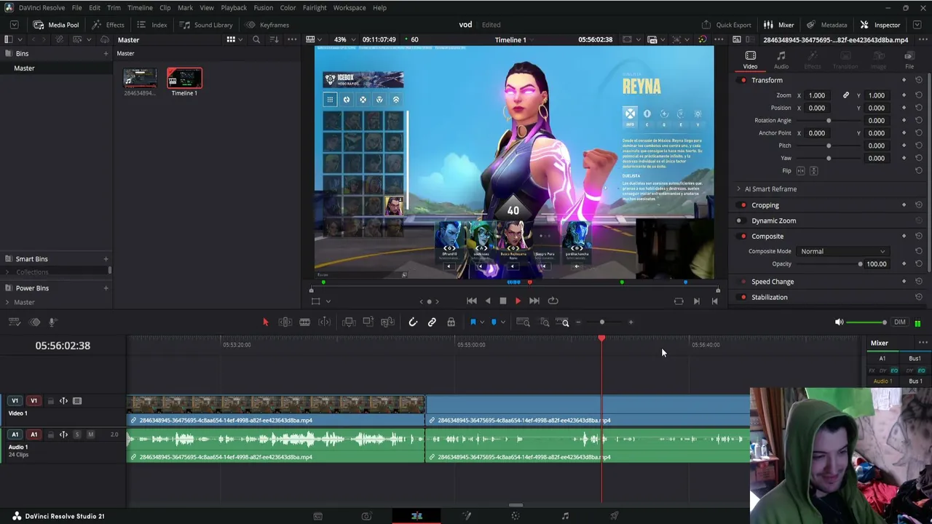The width and height of the screenshot is (932, 524).
Task: Open the Trim menu
Action: [114, 7]
